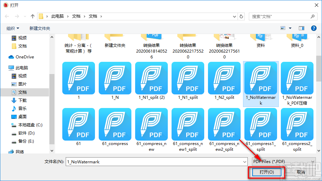322x181 pixels.
Task: Open the 新建文件夹 folder
Action: (x=115, y=41)
